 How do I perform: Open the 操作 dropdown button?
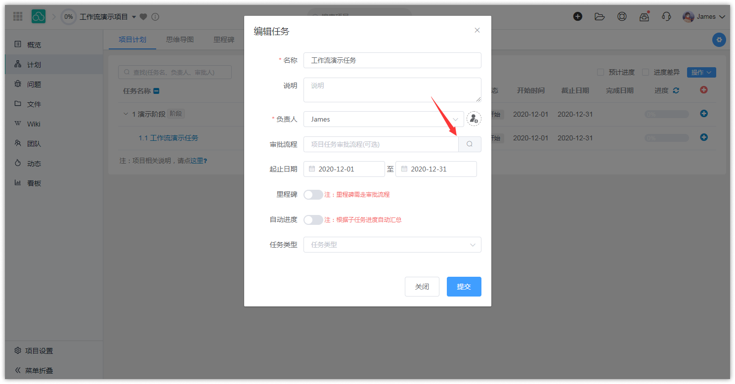701,72
